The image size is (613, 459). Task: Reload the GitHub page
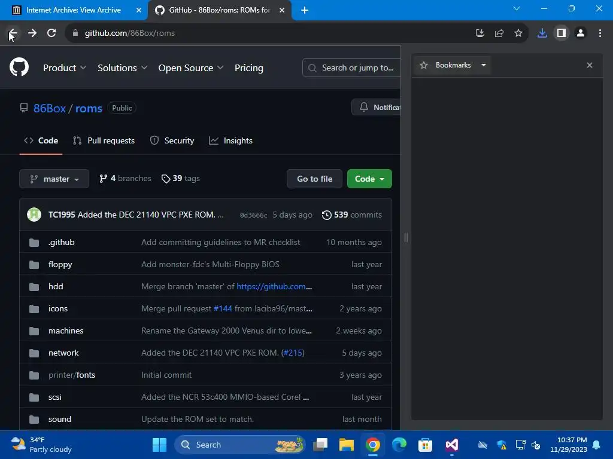51,33
